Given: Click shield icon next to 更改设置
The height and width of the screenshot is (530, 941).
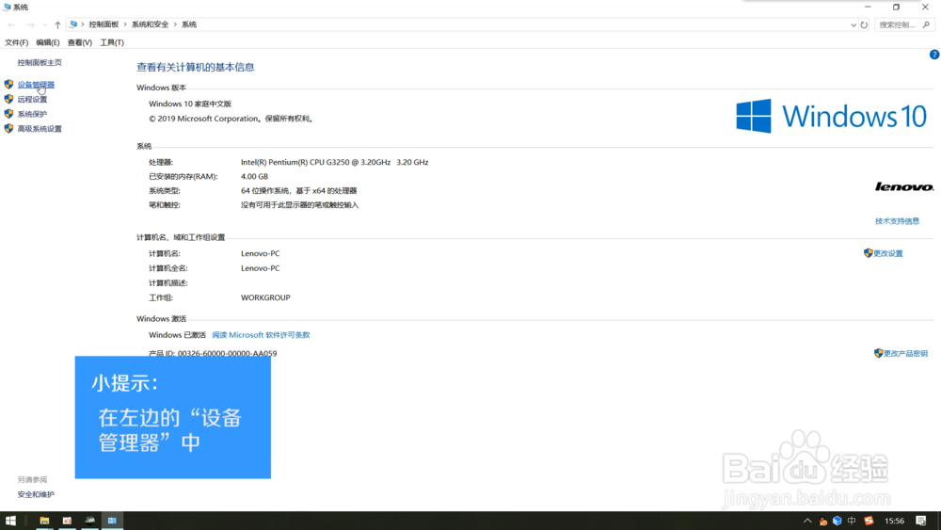Looking at the screenshot, I should (868, 252).
